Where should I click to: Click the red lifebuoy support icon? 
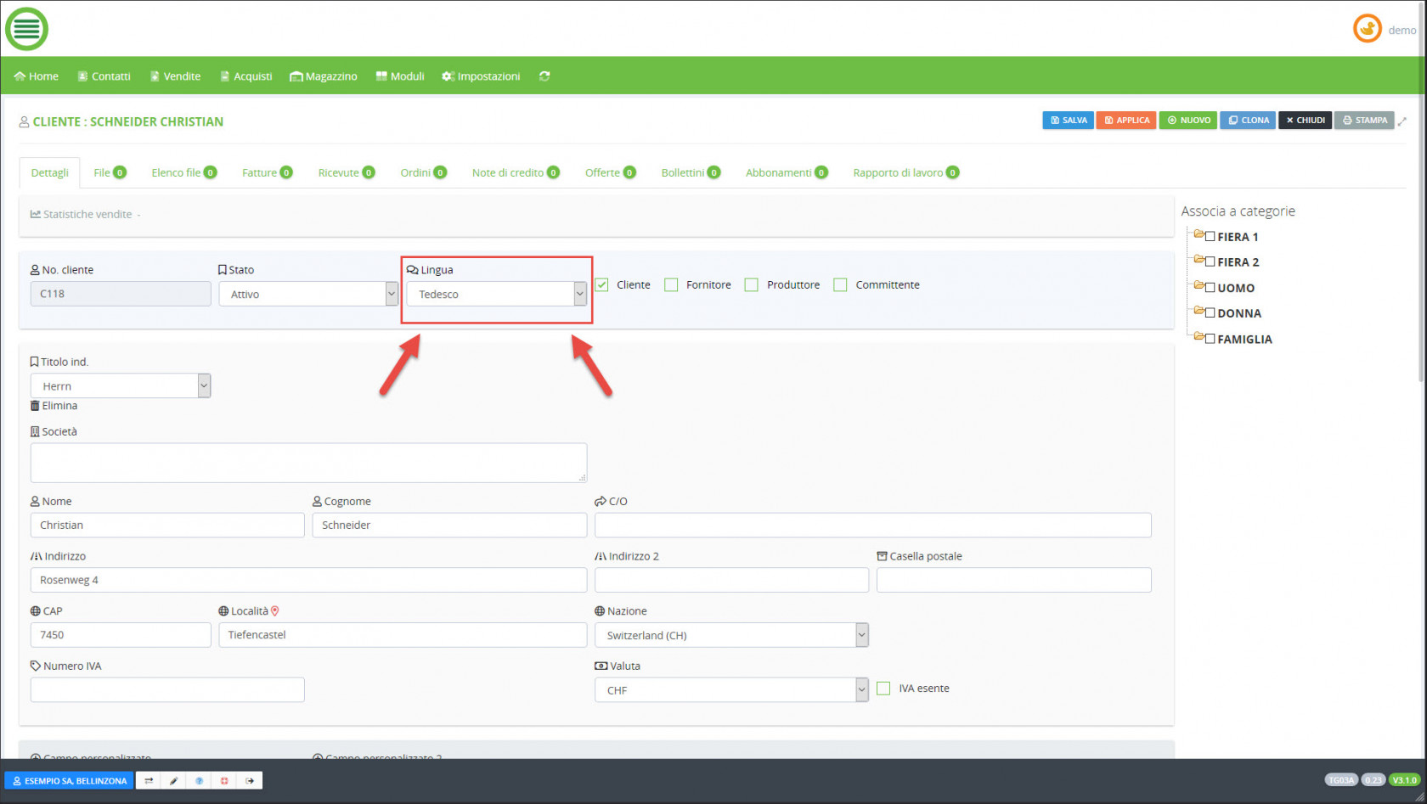224,780
